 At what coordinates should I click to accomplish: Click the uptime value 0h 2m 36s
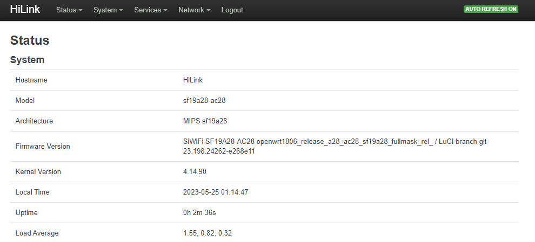point(199,213)
